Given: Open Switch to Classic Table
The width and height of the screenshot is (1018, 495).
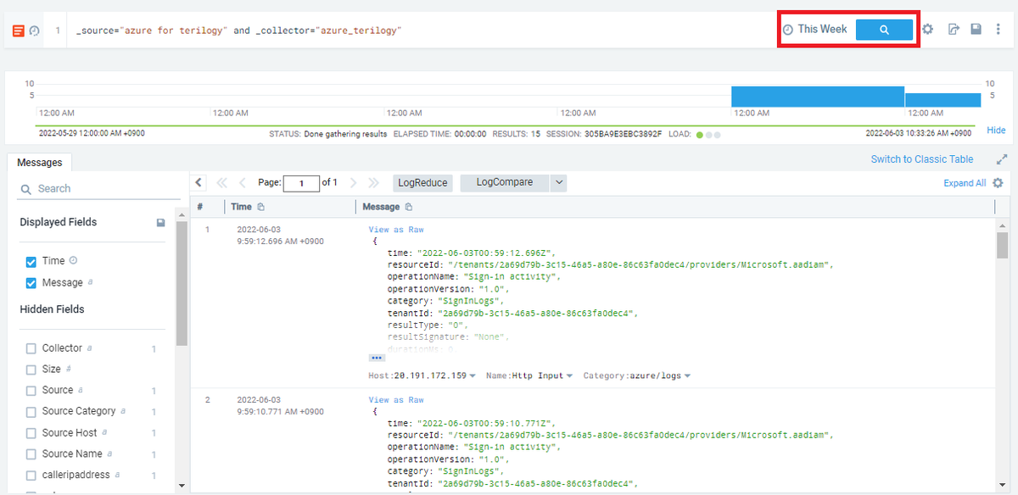Looking at the screenshot, I should coord(922,159).
